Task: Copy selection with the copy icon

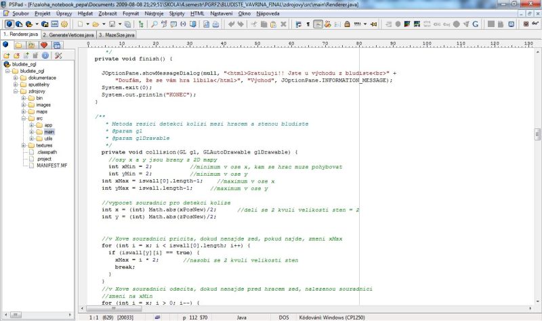Action: (264, 24)
